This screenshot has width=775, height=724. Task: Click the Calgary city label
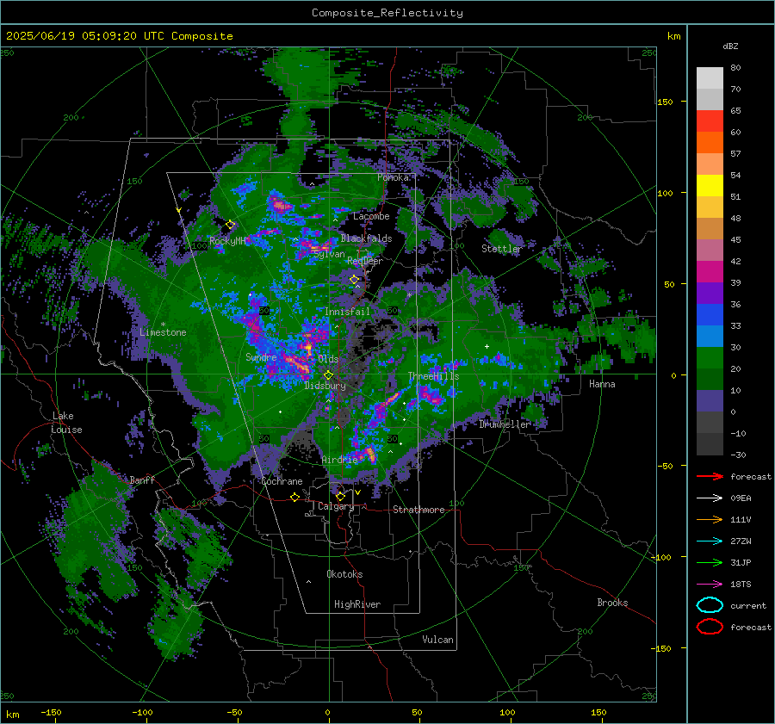click(x=336, y=506)
